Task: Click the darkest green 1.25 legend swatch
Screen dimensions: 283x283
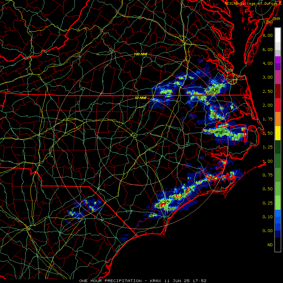Action: [278, 147]
